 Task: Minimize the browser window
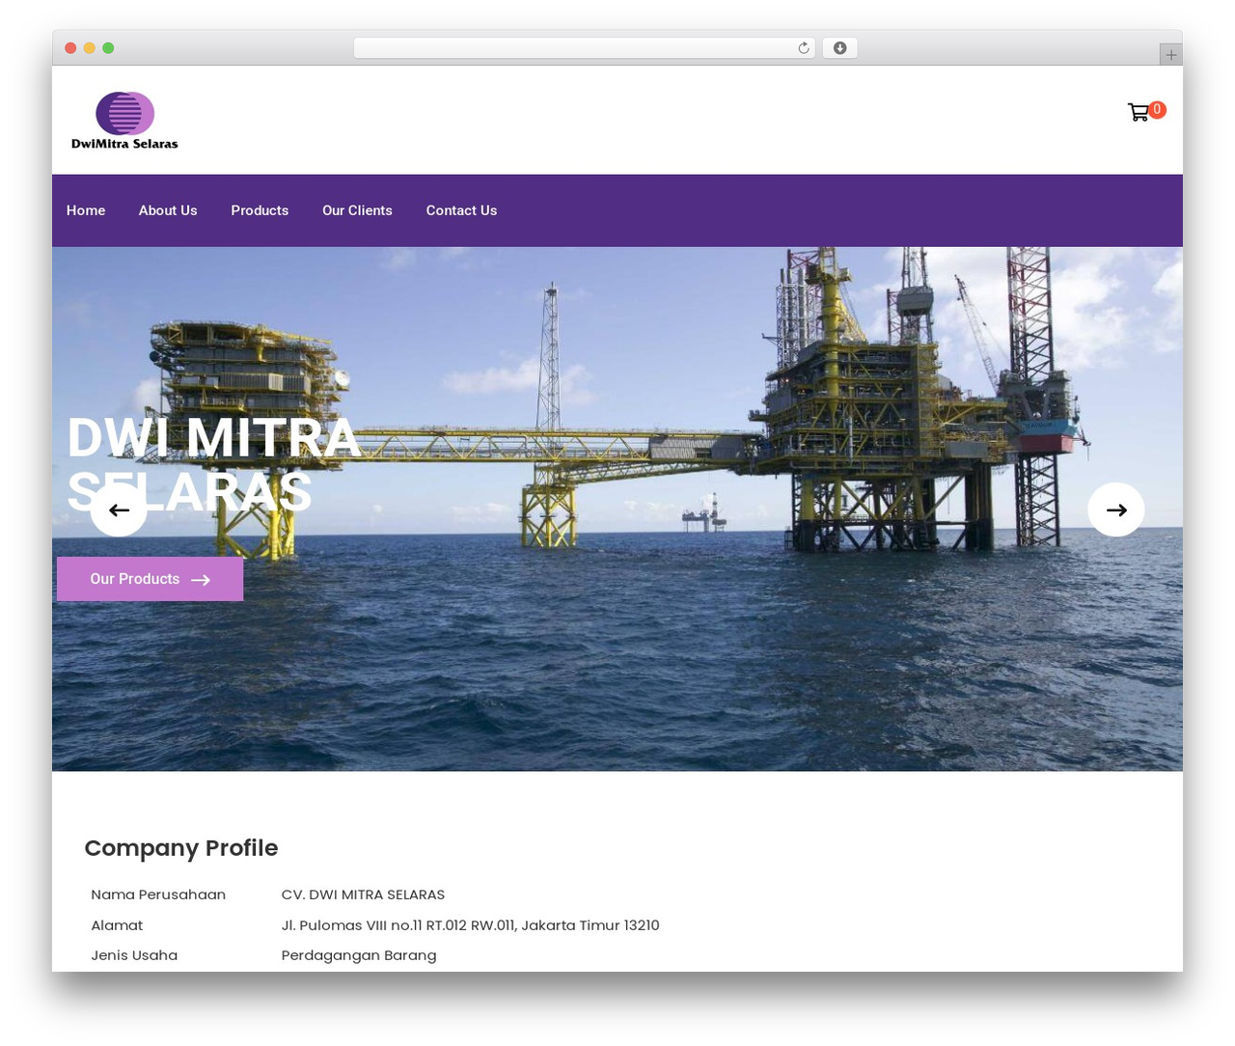[89, 48]
